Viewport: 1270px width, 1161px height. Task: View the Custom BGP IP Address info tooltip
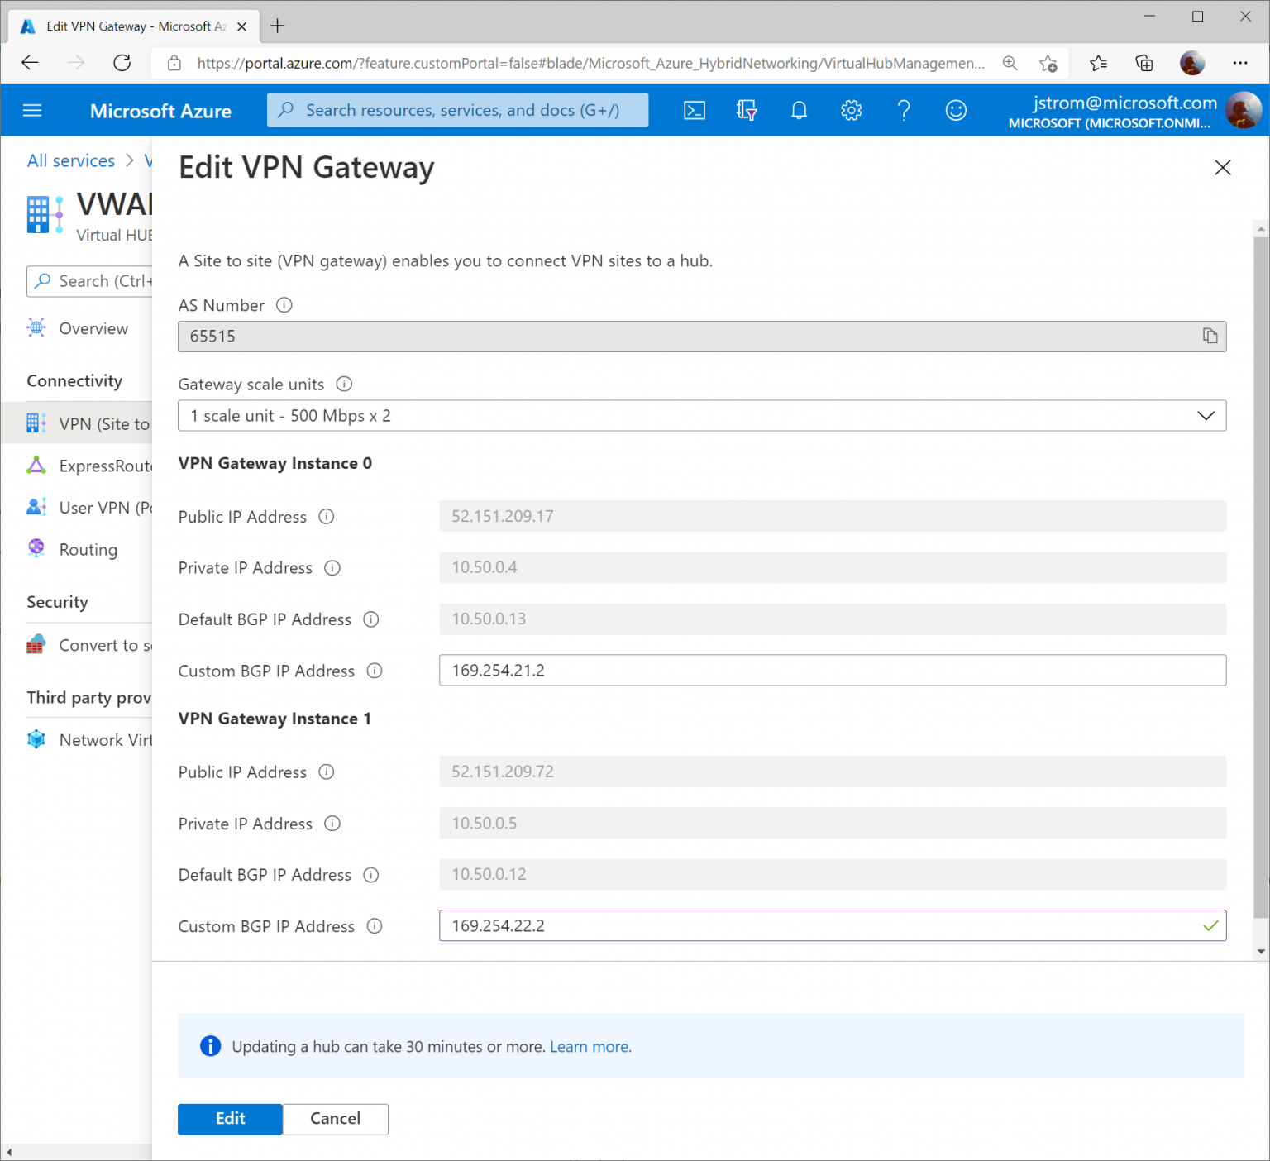coord(374,671)
